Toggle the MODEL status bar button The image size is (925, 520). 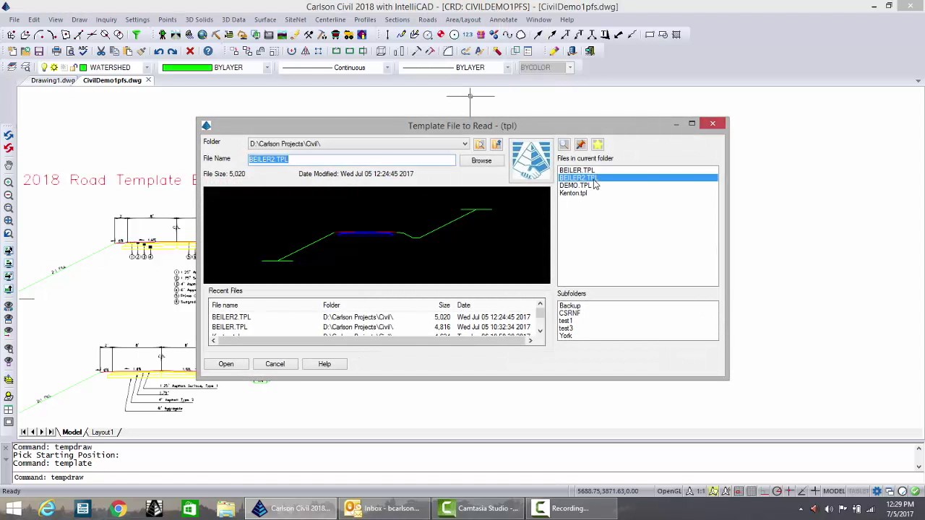click(834, 491)
